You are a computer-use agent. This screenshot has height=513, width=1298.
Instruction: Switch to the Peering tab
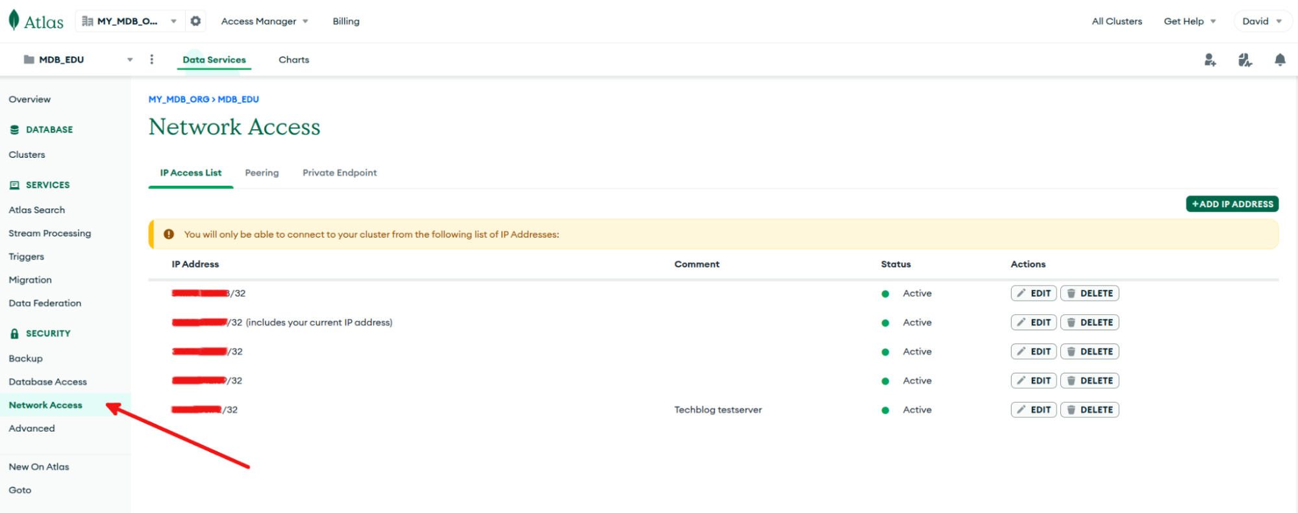(x=262, y=173)
